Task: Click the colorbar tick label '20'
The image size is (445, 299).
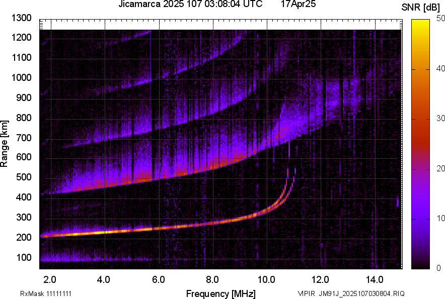Action: 440,168
